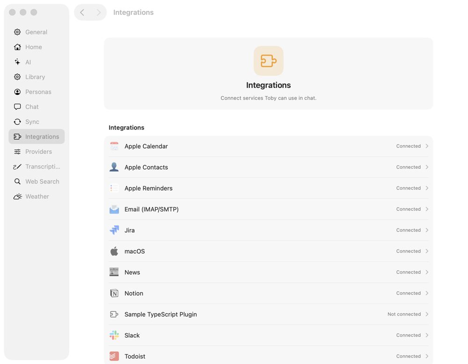Screen dimensions: 468x364
Task: Click 'Not connected' status text
Action: 404,314
